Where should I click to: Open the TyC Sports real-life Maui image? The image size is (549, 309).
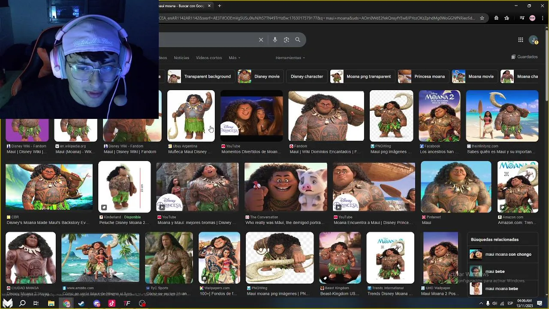[169, 258]
